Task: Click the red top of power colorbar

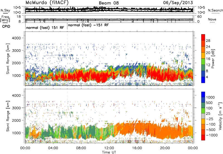Action: (203, 37)
